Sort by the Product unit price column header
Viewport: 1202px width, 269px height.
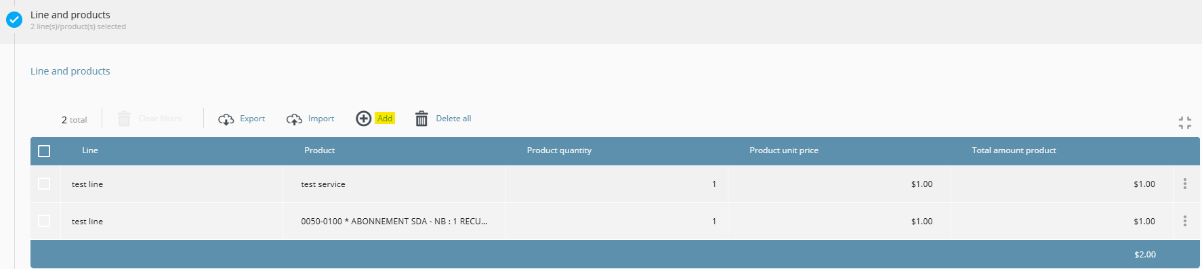[x=784, y=150]
